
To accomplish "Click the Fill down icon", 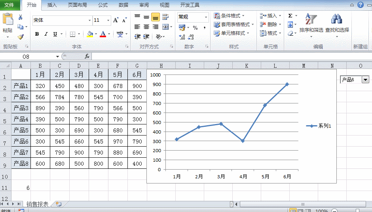I will (290, 25).
